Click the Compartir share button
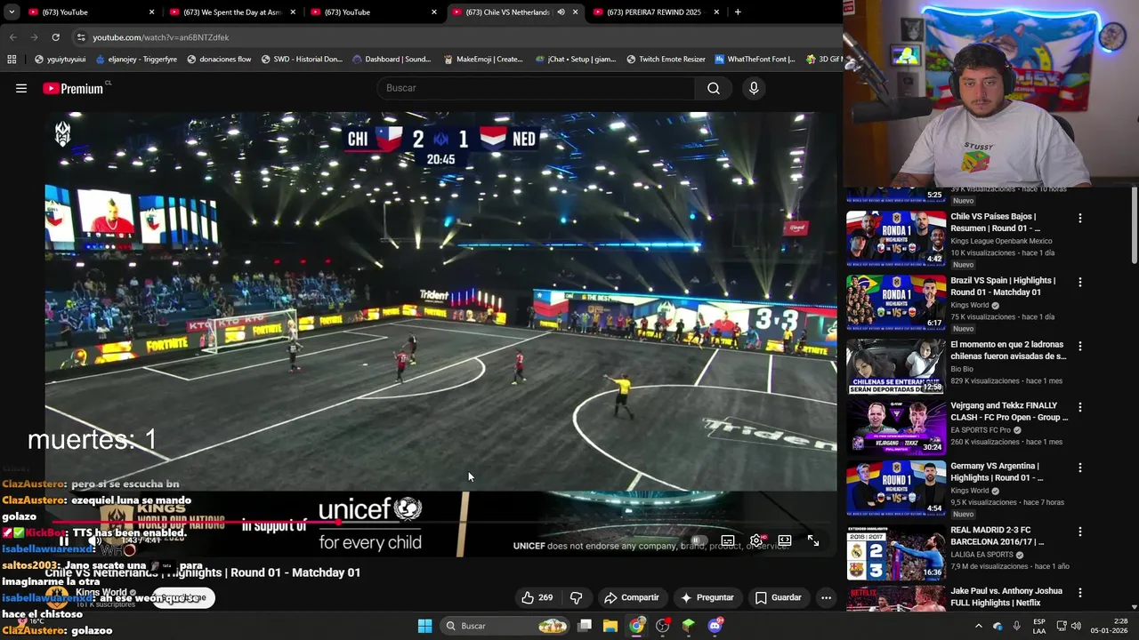This screenshot has width=1139, height=640. pos(632,597)
